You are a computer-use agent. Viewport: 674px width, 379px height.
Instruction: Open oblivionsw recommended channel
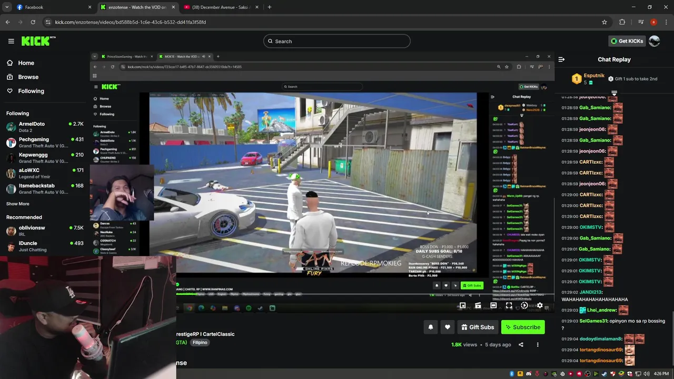click(x=45, y=231)
